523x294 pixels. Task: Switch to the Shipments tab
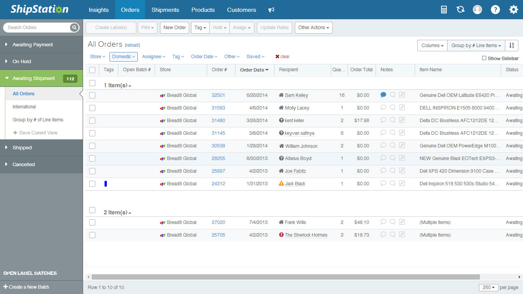[x=165, y=10]
